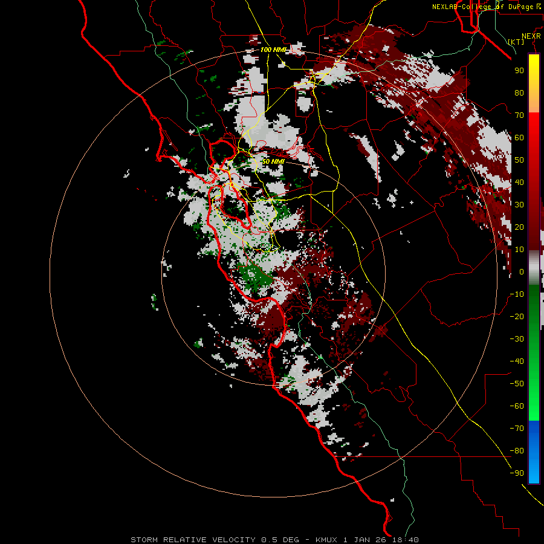Select the 10 value on the velocity scale
The image size is (544, 544).
519,250
